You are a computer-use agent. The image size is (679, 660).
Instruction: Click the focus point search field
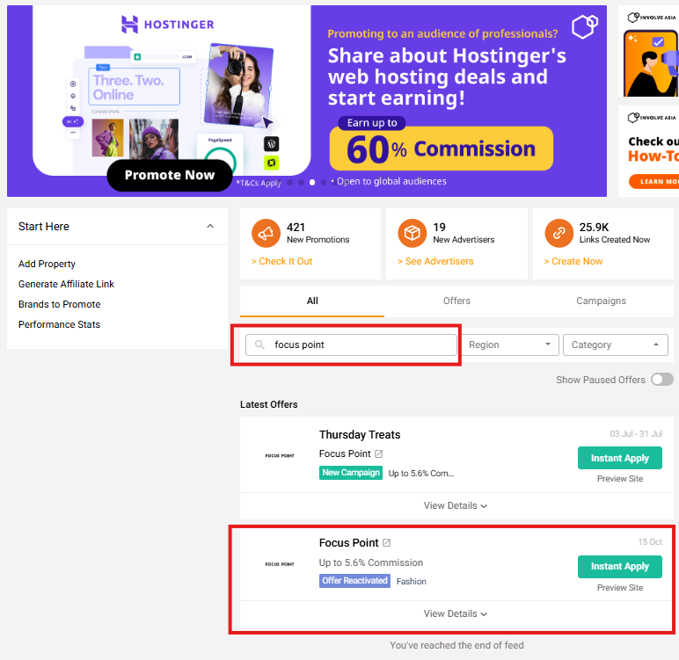[x=351, y=345]
